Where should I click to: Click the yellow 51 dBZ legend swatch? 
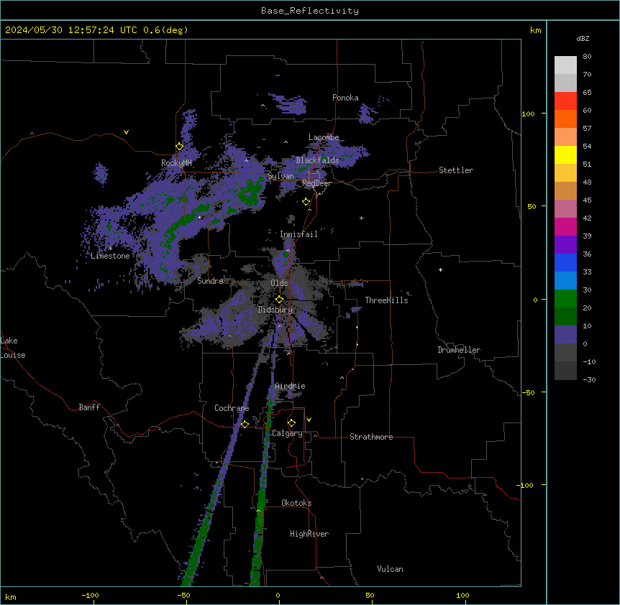(x=565, y=154)
